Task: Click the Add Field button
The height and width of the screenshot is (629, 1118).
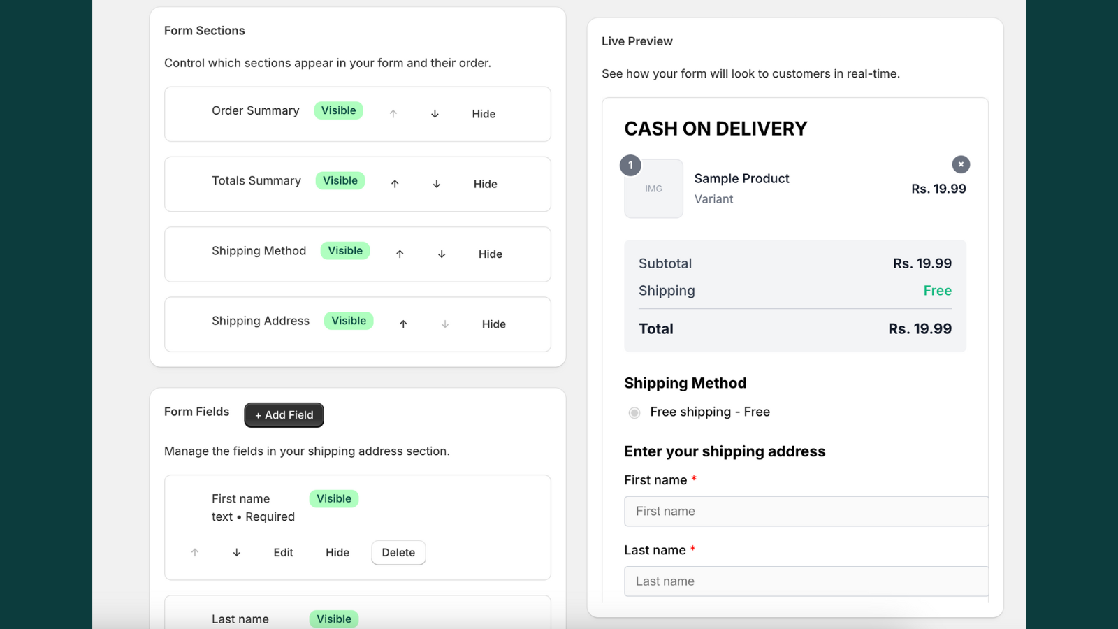Action: pos(284,415)
